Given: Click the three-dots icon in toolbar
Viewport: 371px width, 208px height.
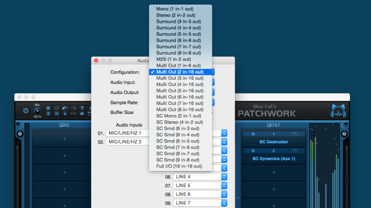Looking at the screenshot, I should [74, 114].
